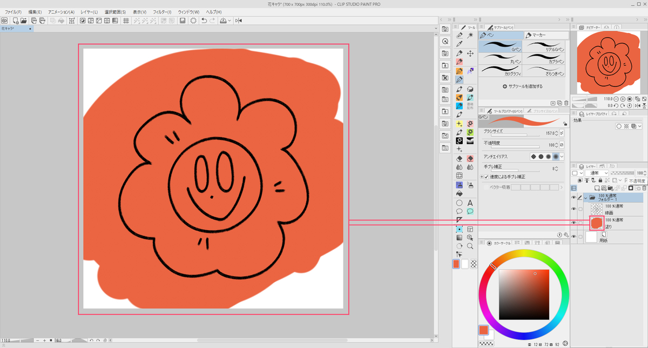Select the move layer tool

470,53
